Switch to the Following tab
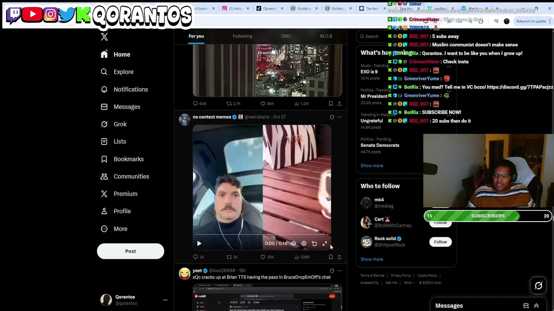 pos(242,36)
